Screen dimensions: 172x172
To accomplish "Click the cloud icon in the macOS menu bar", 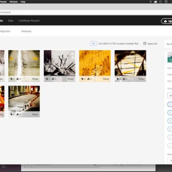I will coord(155,2).
